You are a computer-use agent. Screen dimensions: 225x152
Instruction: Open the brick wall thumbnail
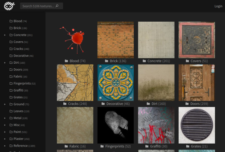[115, 40]
